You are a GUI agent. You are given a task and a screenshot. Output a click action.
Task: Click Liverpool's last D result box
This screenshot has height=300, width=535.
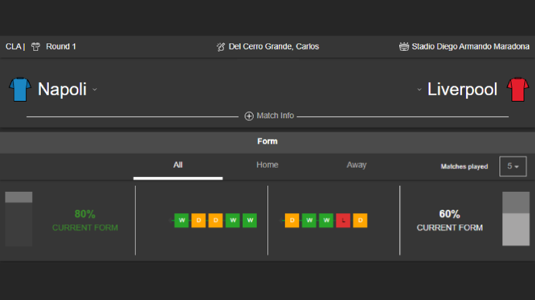coord(360,220)
